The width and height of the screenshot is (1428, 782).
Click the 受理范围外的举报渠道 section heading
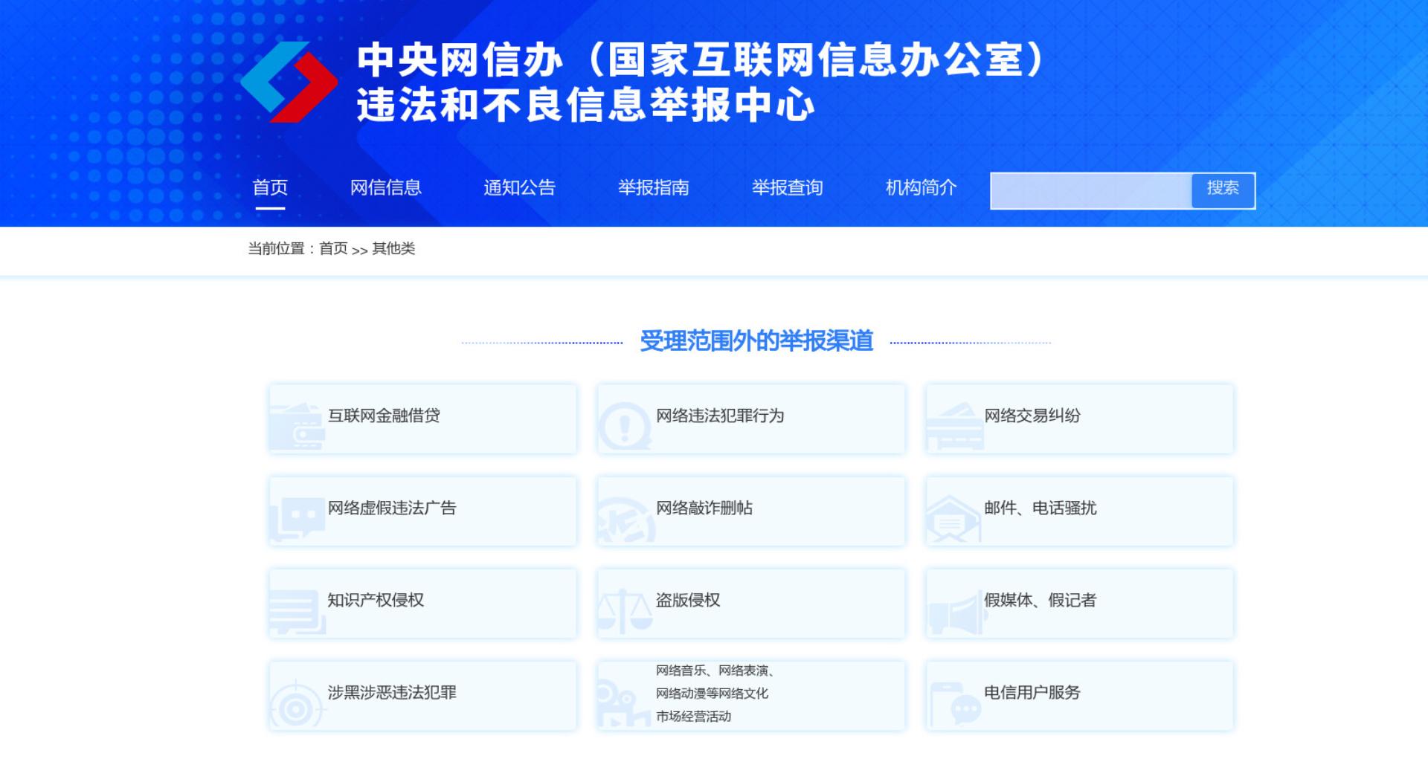[x=756, y=341]
